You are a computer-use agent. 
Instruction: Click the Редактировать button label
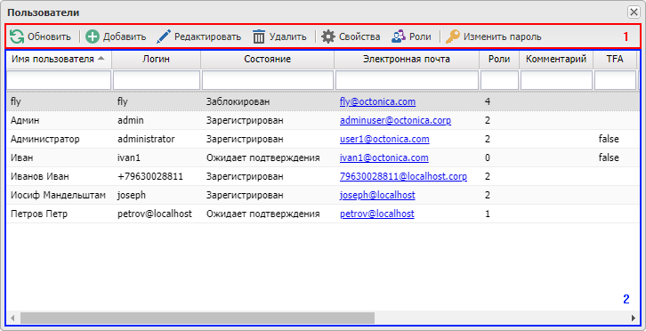(x=207, y=37)
